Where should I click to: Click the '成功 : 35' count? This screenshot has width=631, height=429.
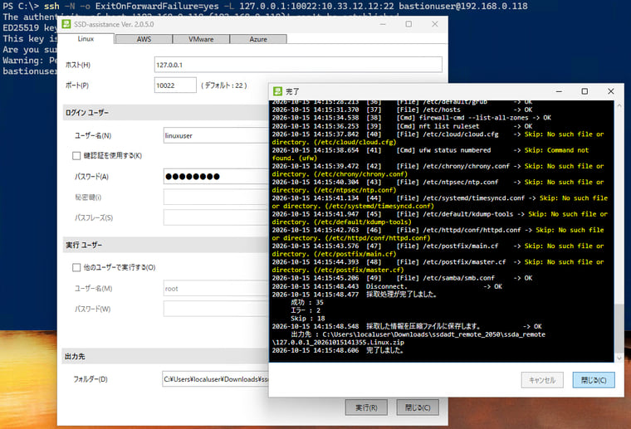[307, 302]
